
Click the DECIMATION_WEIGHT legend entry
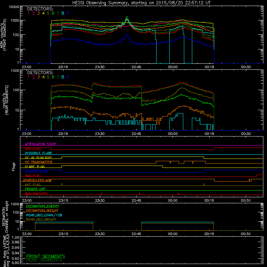42,211
